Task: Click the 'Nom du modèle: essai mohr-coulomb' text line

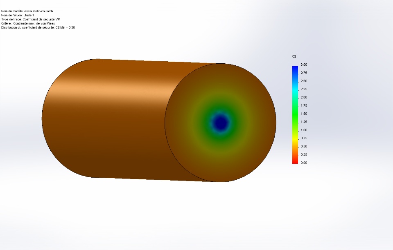Action: 27,11
